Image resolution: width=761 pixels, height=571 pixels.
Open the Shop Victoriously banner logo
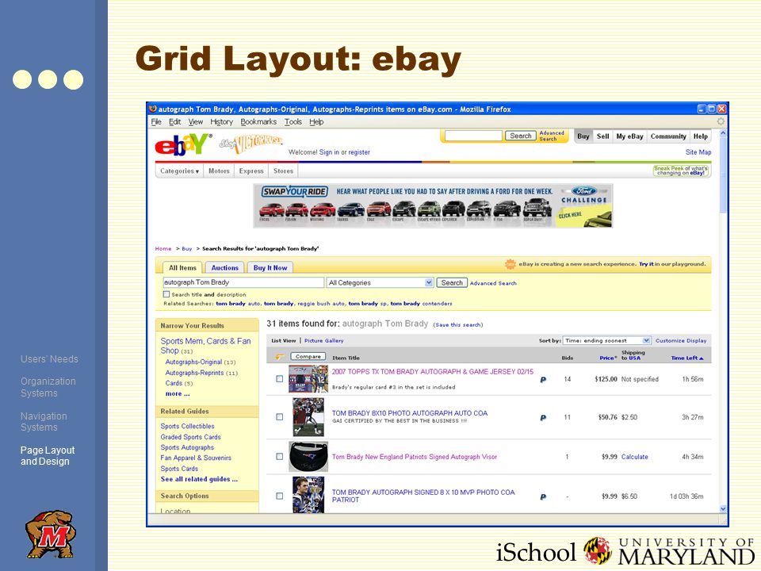point(250,143)
